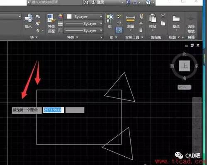Open the Paste options dropdown arrow
207x165 pixels.
point(153,30)
